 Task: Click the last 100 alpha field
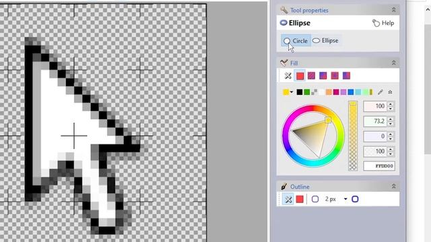click(375, 151)
